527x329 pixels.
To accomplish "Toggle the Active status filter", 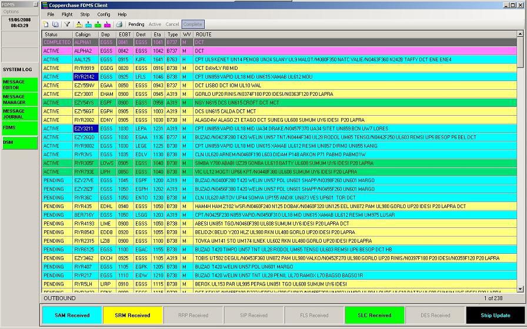I will coord(155,25).
